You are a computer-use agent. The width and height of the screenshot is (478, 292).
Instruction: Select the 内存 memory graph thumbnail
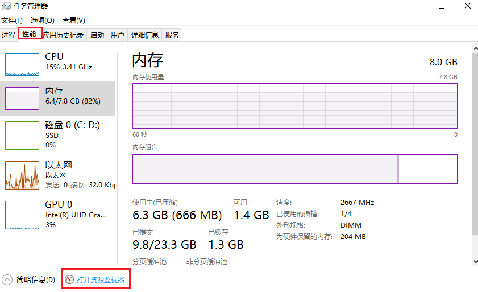pyautogui.click(x=22, y=98)
